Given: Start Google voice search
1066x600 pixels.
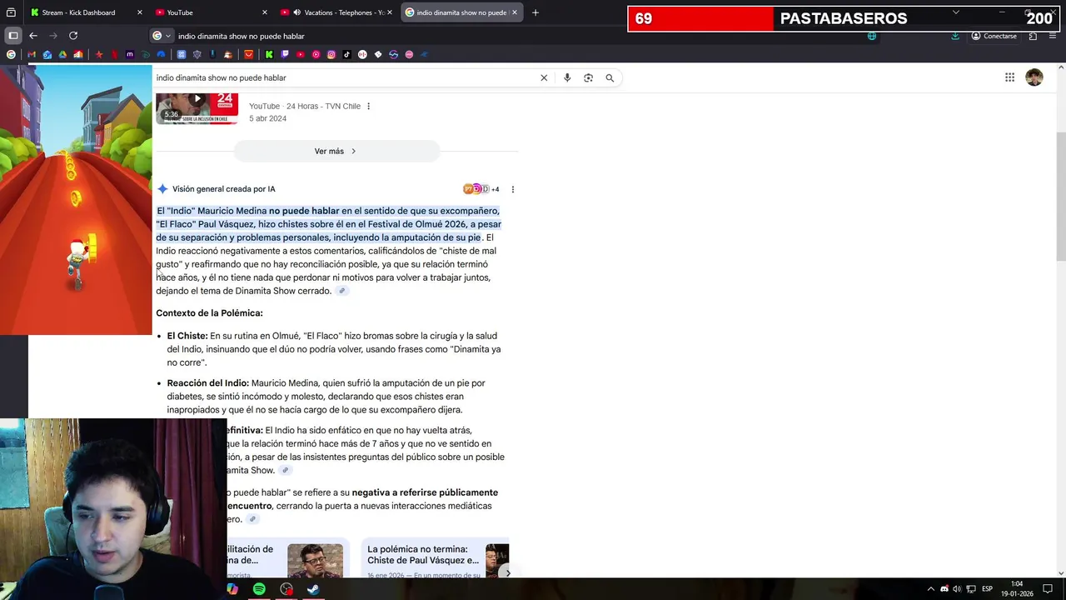Looking at the screenshot, I should point(567,77).
